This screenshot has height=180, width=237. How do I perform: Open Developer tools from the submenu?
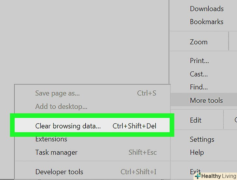pyautogui.click(x=59, y=172)
